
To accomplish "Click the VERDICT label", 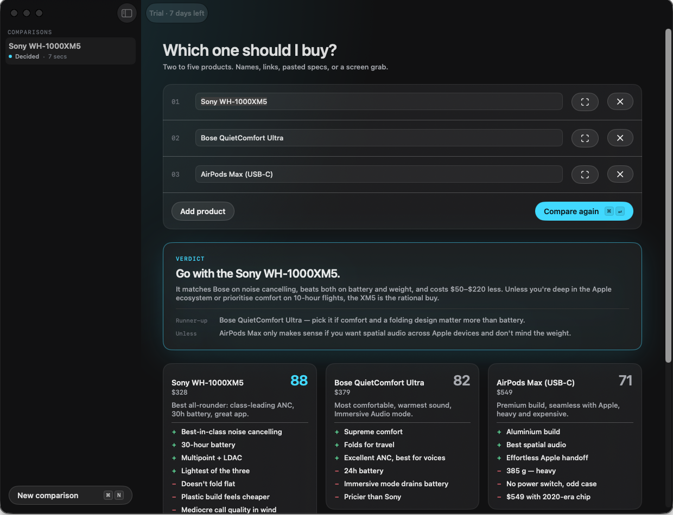I will 191,259.
